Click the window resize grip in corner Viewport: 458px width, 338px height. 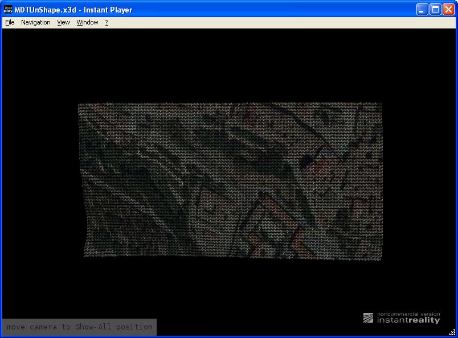pos(452,332)
